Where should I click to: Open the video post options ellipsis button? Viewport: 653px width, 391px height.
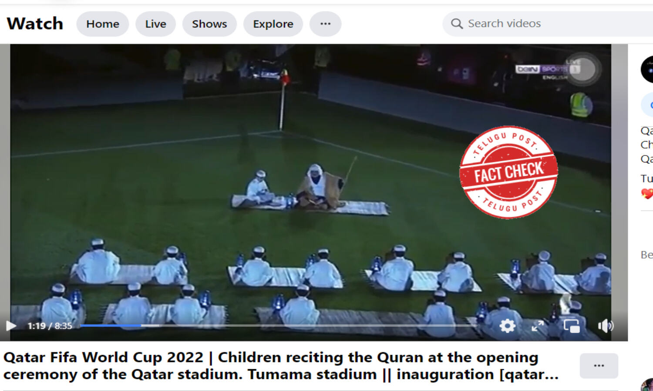click(599, 366)
